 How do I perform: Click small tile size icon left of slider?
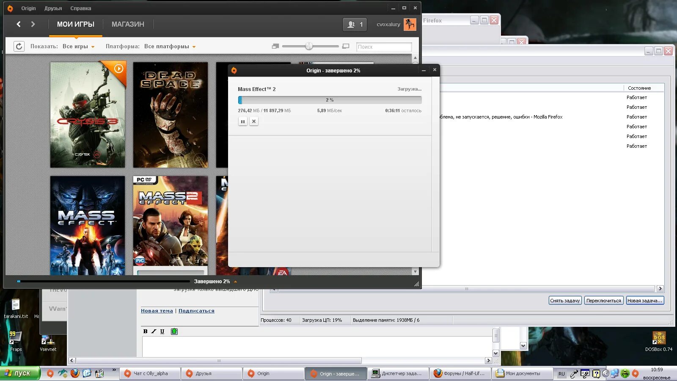(x=275, y=46)
